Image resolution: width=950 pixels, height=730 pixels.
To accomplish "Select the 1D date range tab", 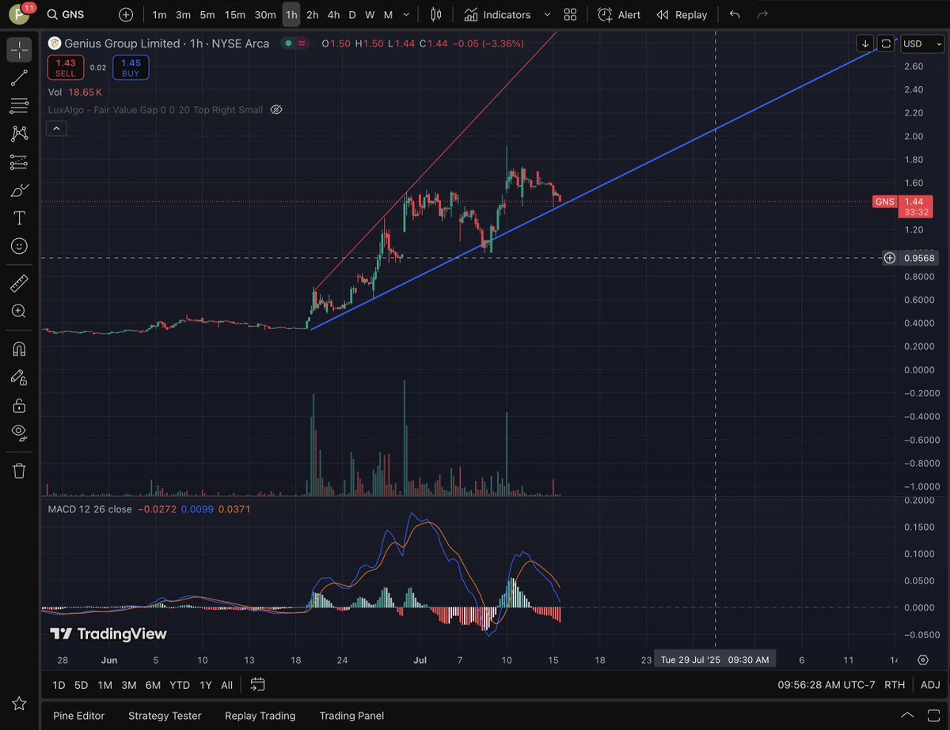I will point(58,685).
